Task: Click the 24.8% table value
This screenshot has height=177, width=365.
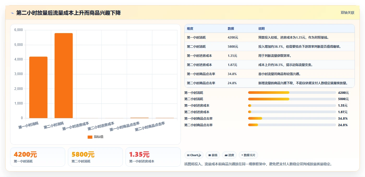Action: 232,83
